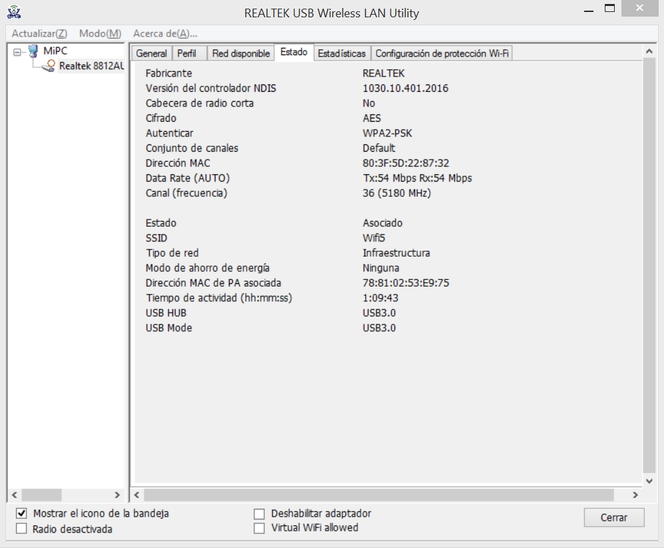Enable the Virtual WiFi allowed checkbox

[x=259, y=528]
